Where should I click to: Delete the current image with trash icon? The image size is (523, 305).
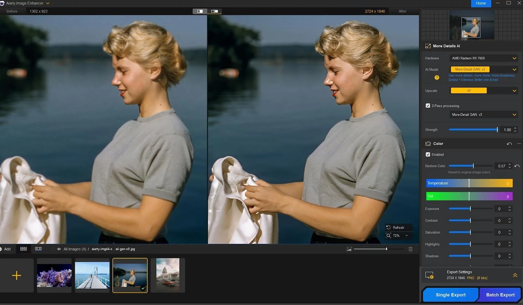tap(411, 249)
